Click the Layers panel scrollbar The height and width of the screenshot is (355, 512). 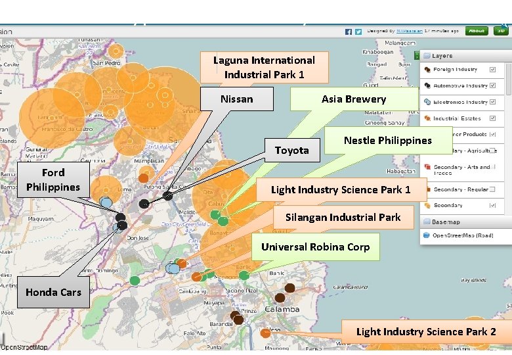[x=509, y=79]
